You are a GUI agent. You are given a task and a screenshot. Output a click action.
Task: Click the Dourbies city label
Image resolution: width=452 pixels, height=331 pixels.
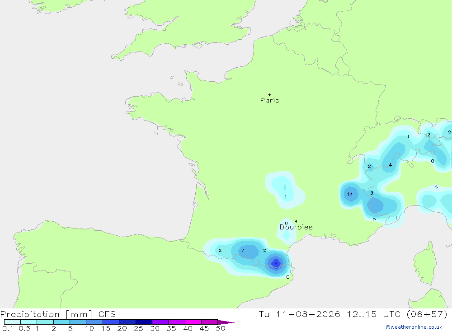coord(296,227)
